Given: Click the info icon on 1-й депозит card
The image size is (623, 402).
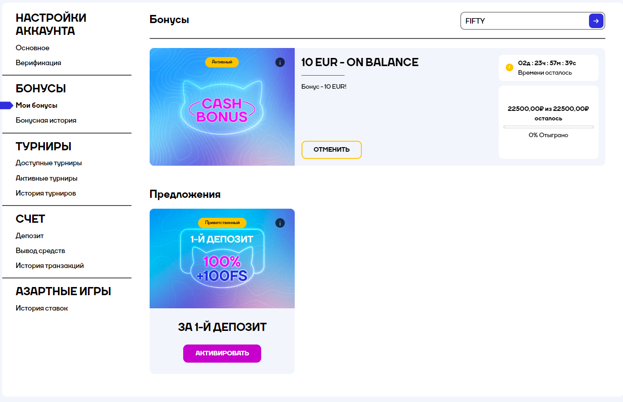Looking at the screenshot, I should 280,223.
